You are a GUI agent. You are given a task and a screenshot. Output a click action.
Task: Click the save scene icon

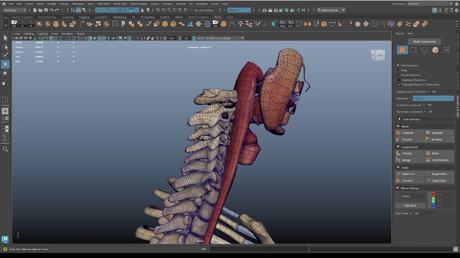click(46, 10)
